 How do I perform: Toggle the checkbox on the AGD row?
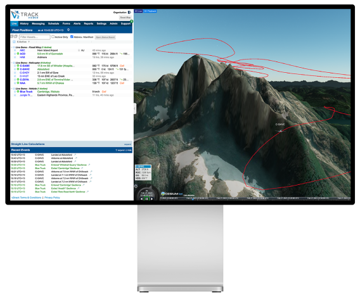coord(15,54)
